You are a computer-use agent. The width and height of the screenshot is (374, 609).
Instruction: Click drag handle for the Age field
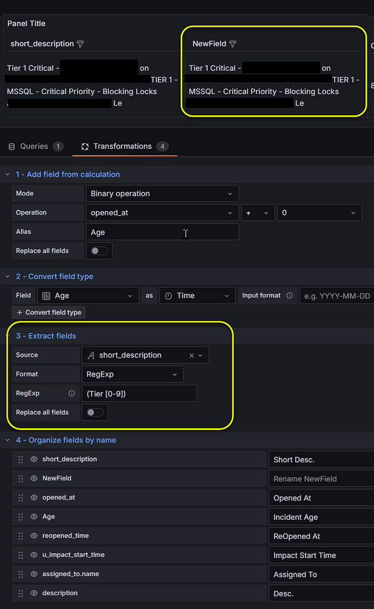tap(21, 517)
